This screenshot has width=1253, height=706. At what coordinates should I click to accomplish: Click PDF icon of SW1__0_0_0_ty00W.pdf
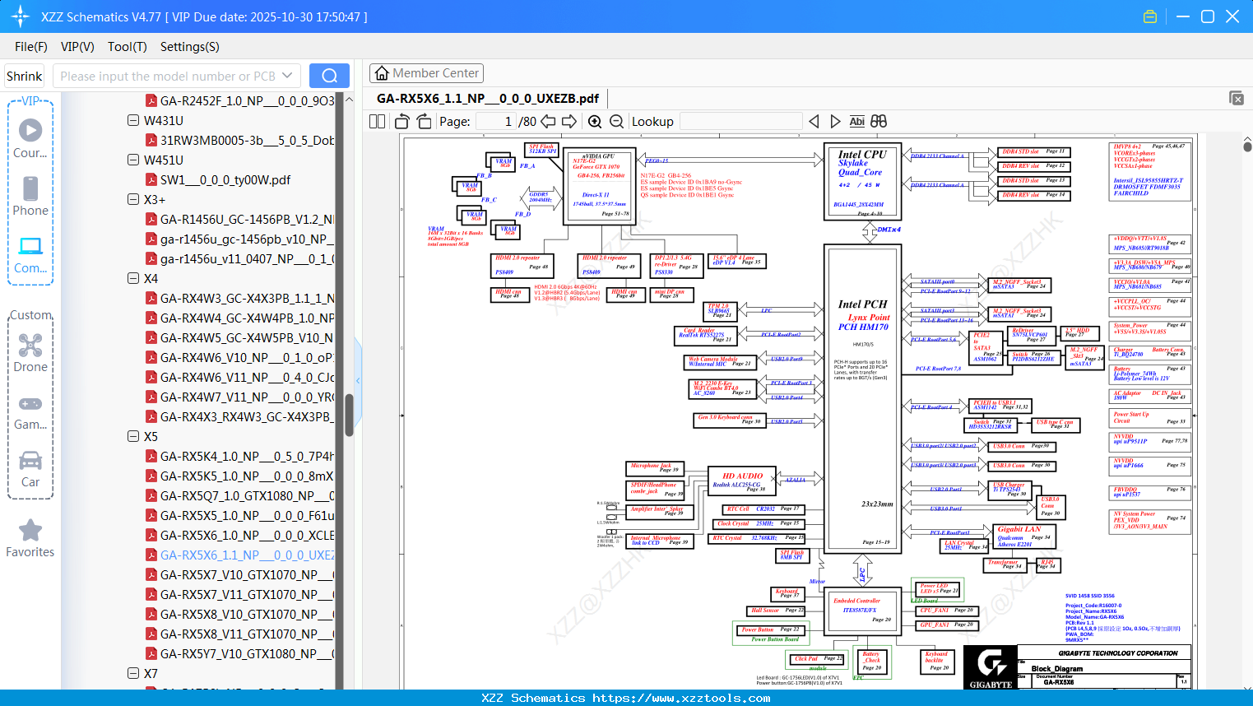click(x=151, y=179)
